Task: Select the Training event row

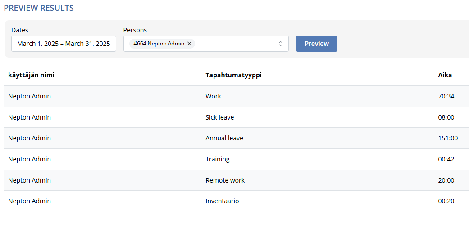Action: pos(236,159)
